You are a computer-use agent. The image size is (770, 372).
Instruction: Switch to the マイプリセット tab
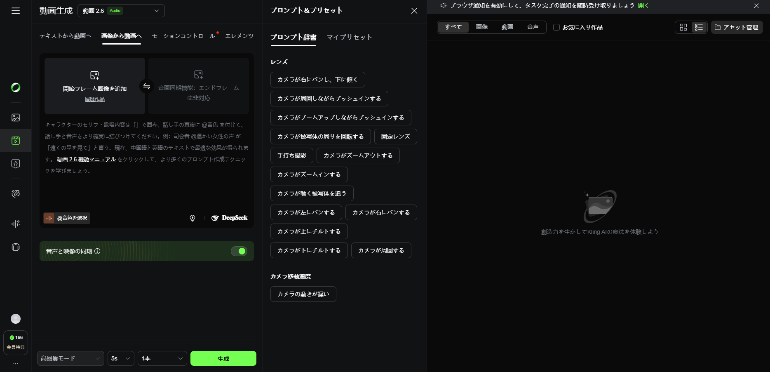pyautogui.click(x=349, y=37)
